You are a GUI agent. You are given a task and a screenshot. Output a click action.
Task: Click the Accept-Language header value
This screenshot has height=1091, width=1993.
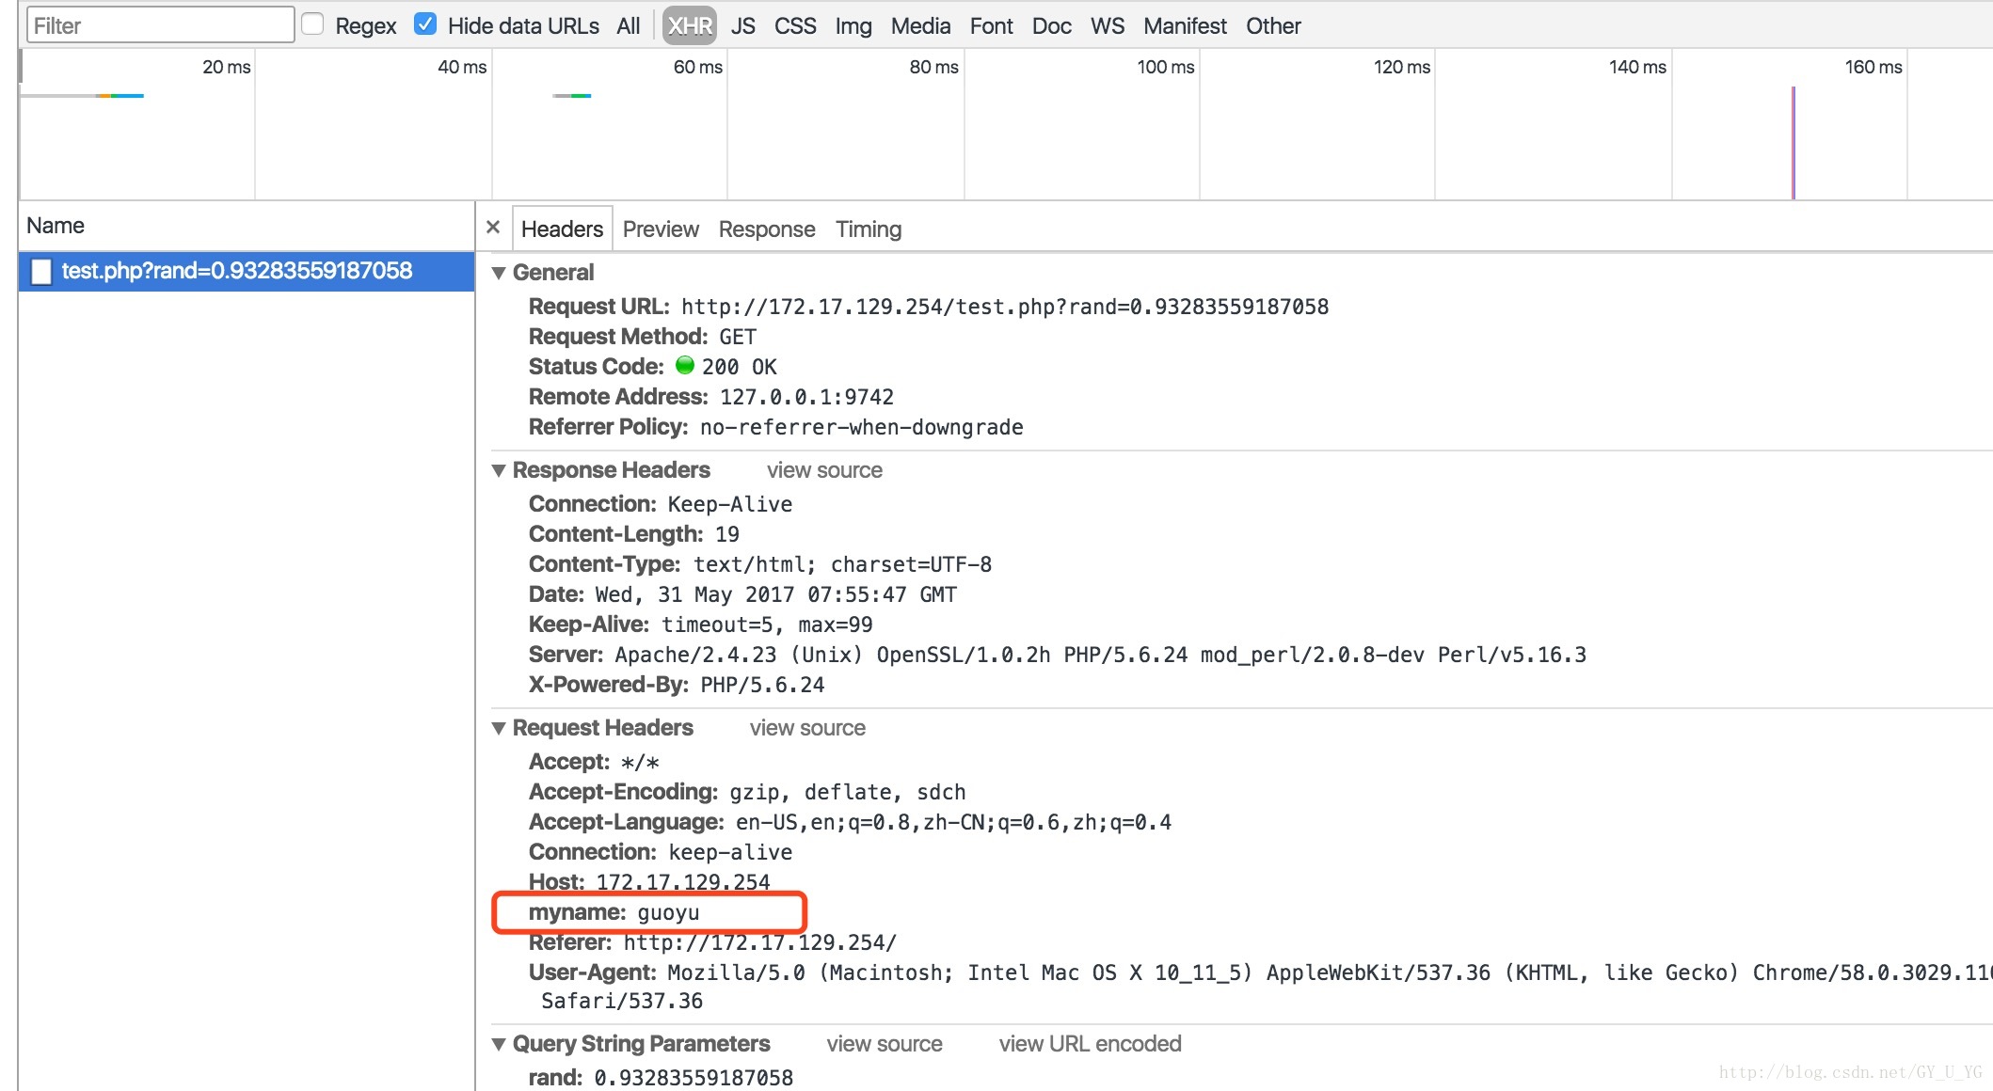pos(953,822)
